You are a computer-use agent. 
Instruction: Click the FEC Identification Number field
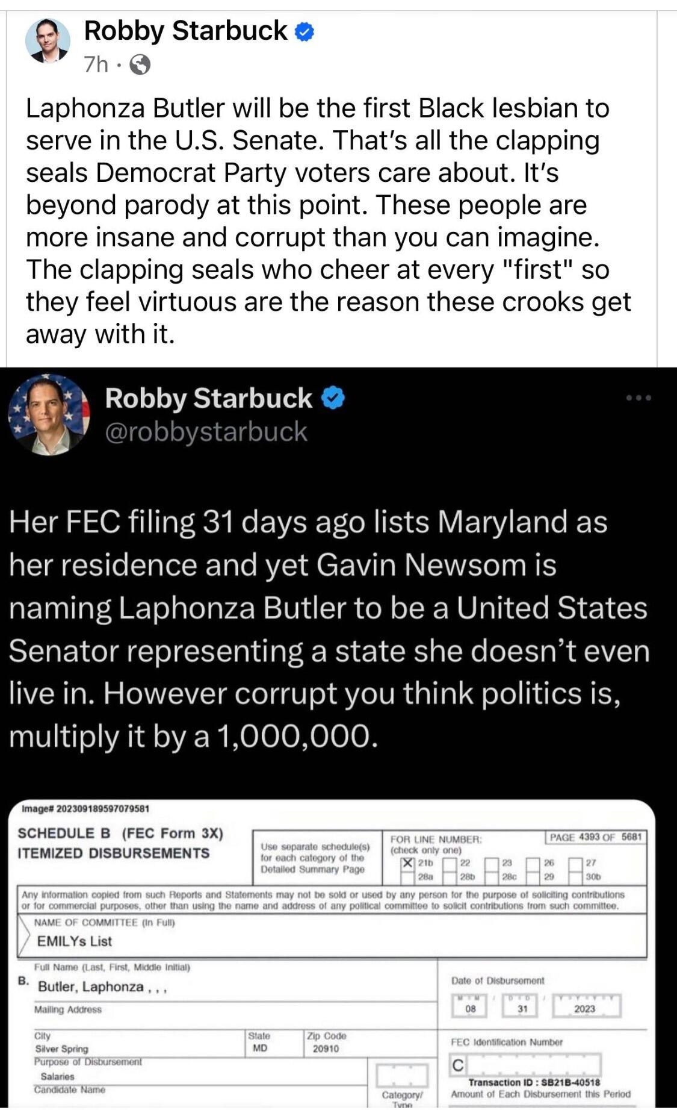pyautogui.click(x=525, y=1065)
